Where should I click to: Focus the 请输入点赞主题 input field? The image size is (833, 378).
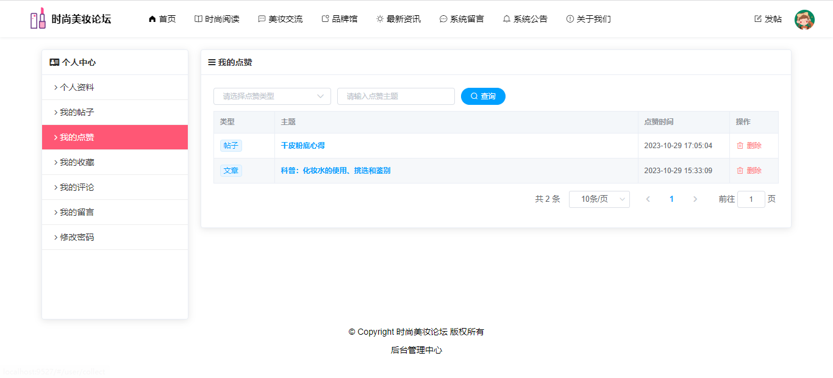tap(396, 96)
